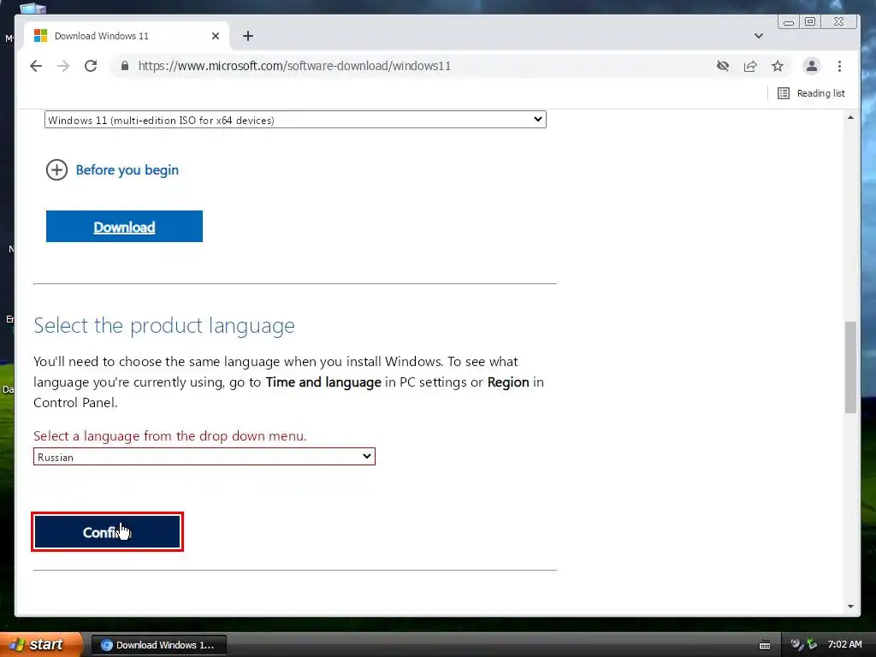Open the tab search chevron
Screen dimensions: 876x657
[x=758, y=36]
